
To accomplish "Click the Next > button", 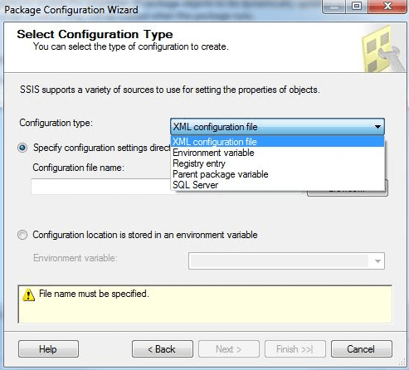I will tap(229, 349).
